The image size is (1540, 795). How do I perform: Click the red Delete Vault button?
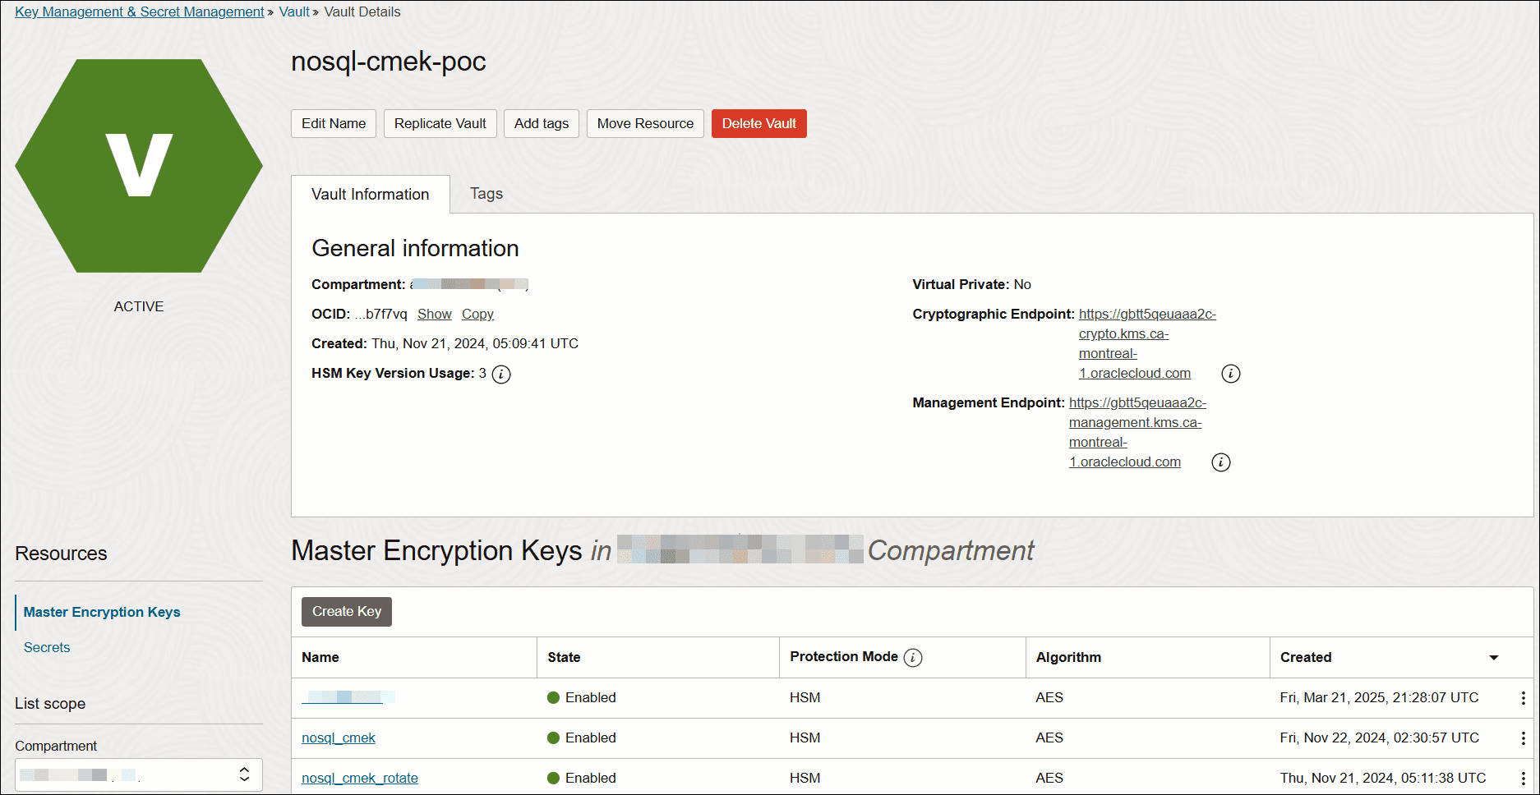(759, 123)
